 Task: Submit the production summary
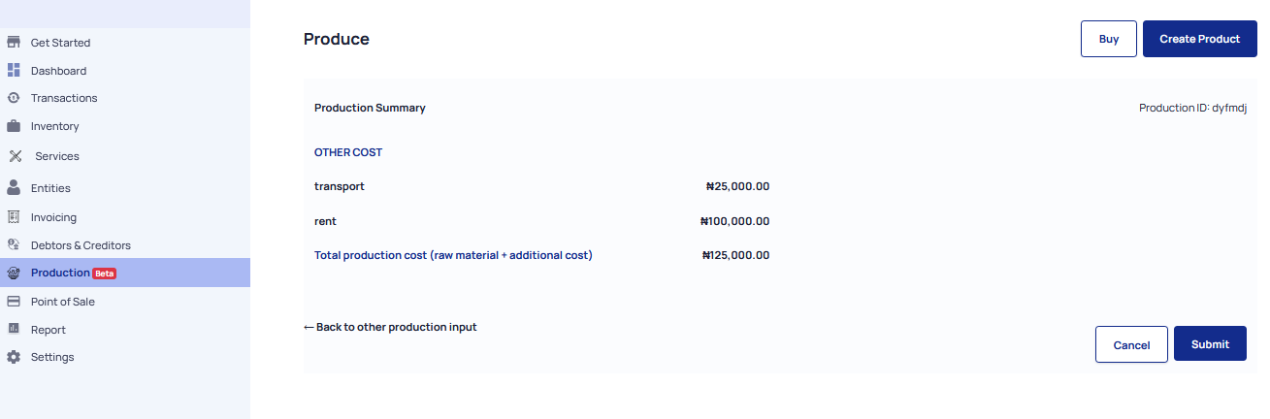1210,344
